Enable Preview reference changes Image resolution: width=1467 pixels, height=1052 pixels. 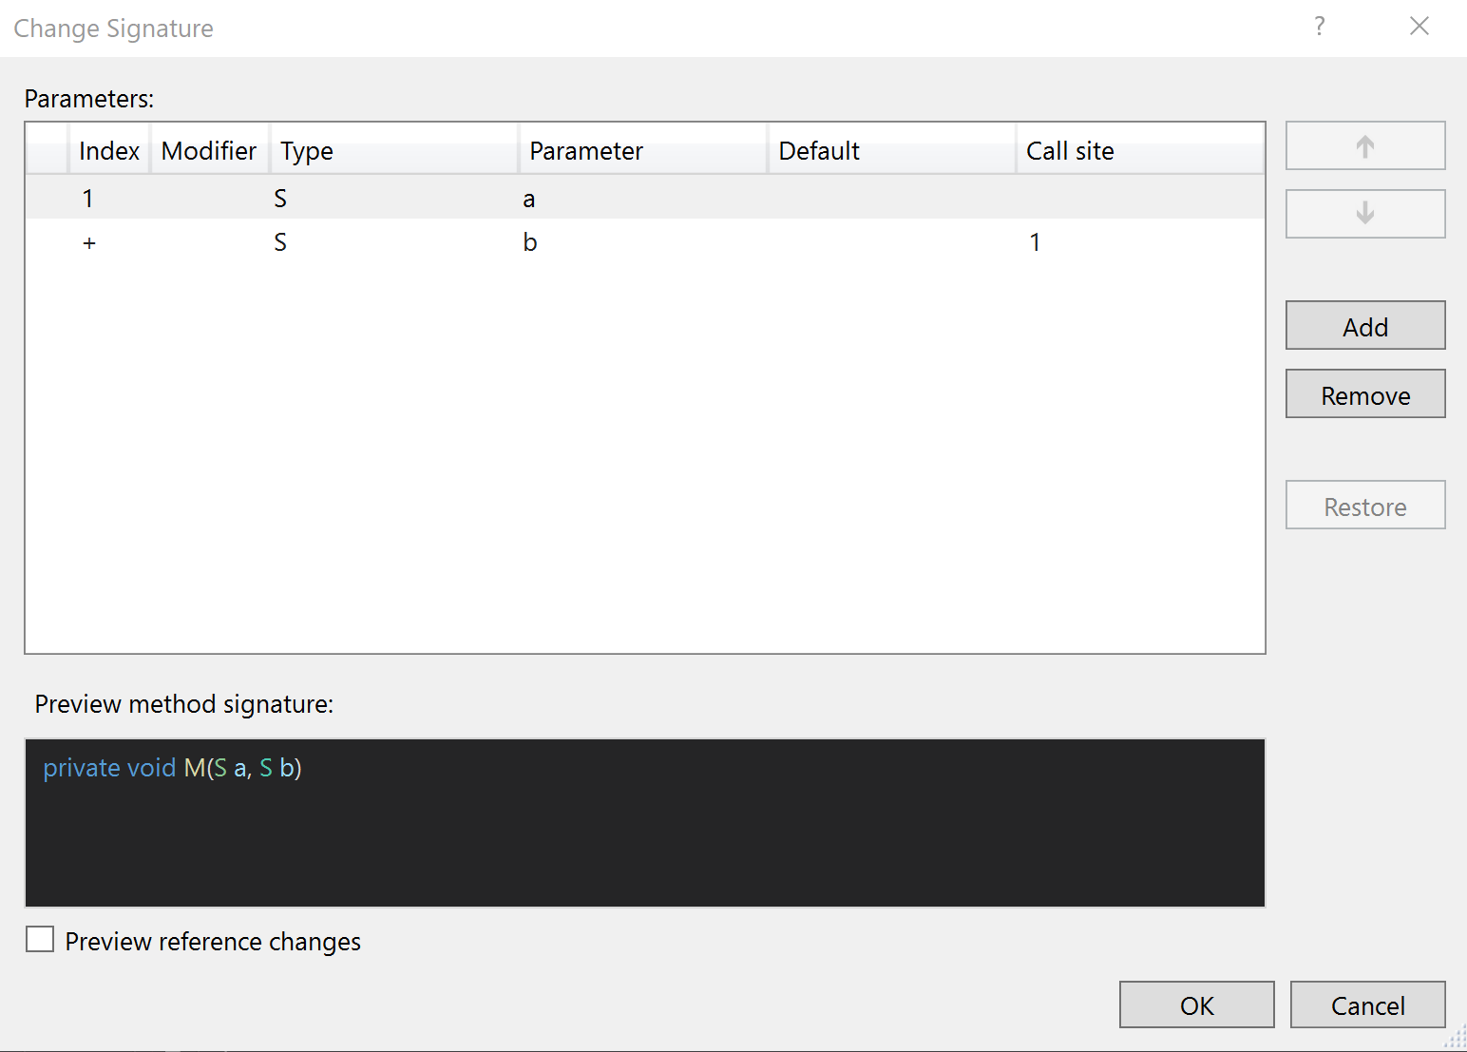click(39, 939)
